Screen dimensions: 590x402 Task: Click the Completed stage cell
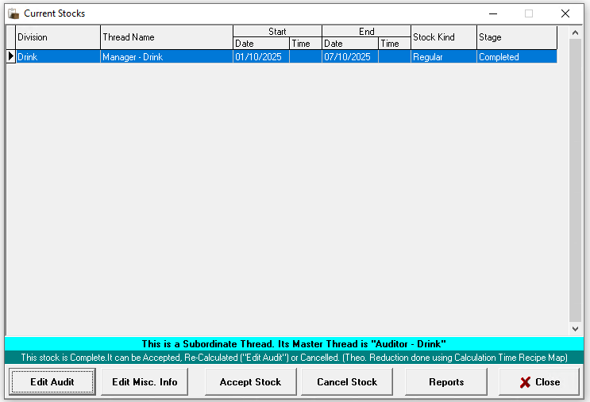click(x=516, y=57)
